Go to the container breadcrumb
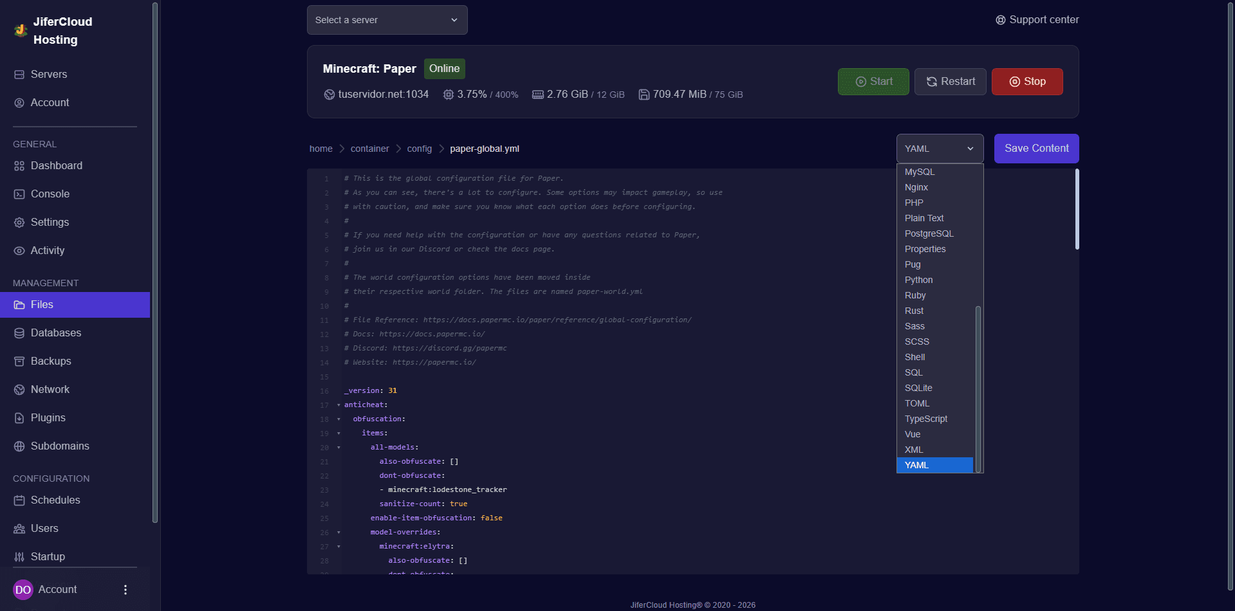 click(370, 149)
